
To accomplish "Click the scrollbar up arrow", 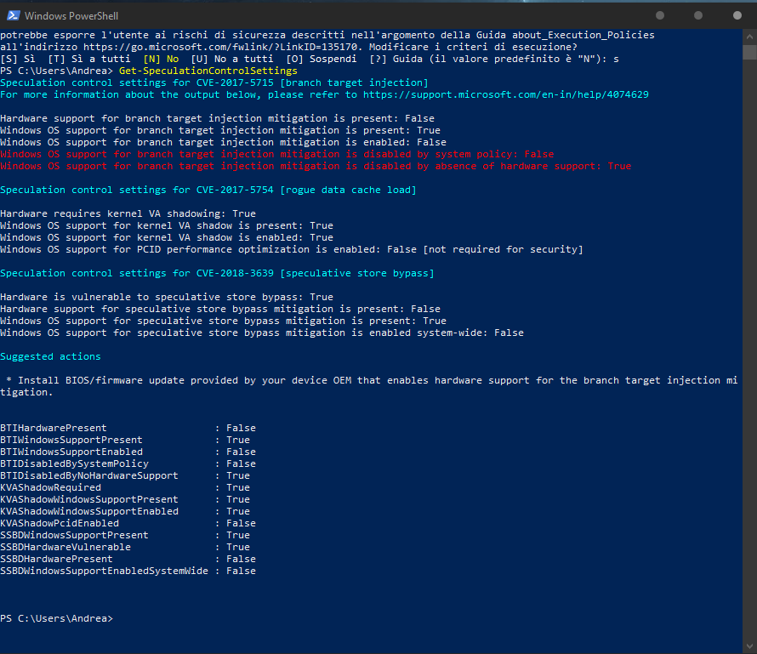I will point(749,37).
